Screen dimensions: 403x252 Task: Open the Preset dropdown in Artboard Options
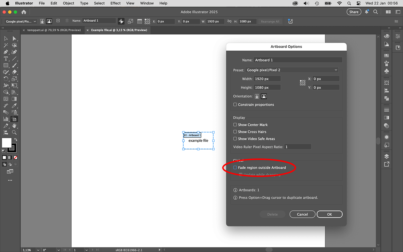pyautogui.click(x=292, y=70)
